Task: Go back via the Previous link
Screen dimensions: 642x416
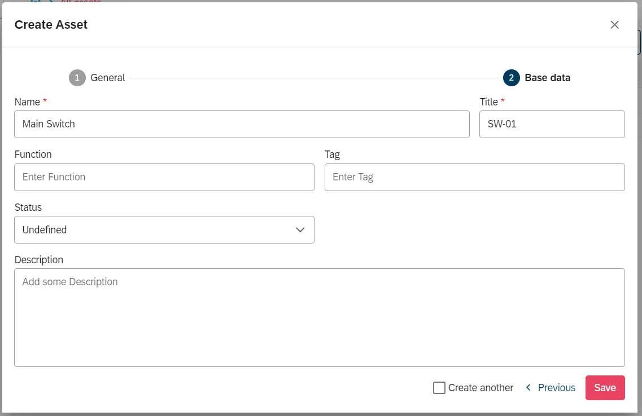Action: [551, 387]
